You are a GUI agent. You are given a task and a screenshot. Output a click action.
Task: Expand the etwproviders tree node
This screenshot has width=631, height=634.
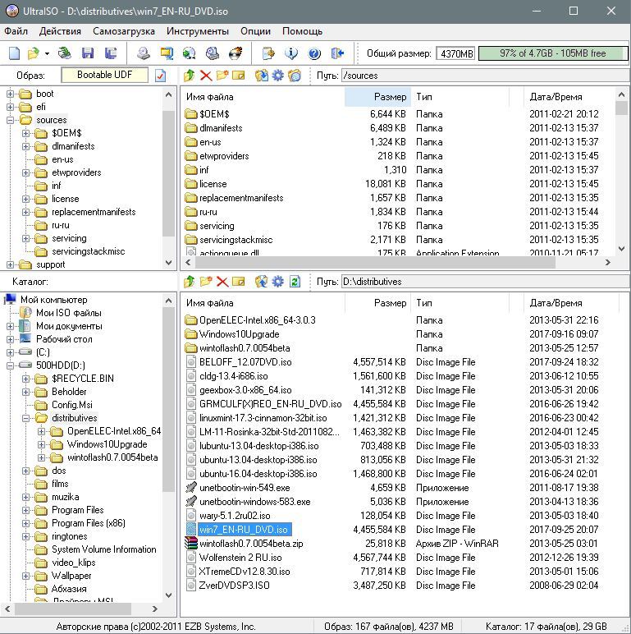pyautogui.click(x=26, y=172)
